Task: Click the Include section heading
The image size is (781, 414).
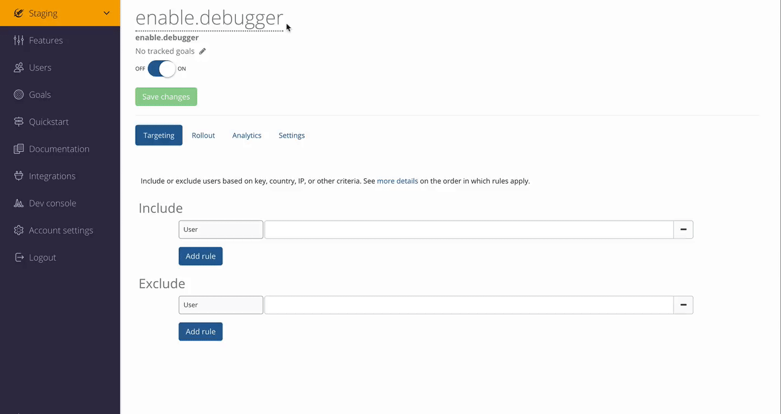Action: click(x=161, y=208)
